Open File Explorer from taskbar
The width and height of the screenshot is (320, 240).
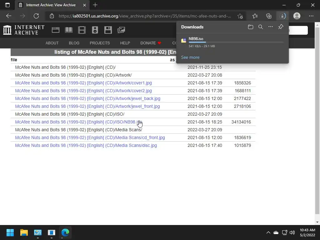pos(24,232)
